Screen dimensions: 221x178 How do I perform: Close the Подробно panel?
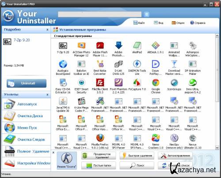point(47,30)
